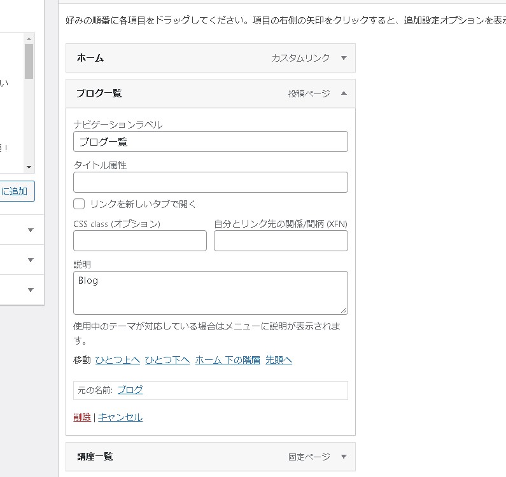506x477 pixels.
Task: Expand the first collapsed left sidebar section
Action: point(31,230)
